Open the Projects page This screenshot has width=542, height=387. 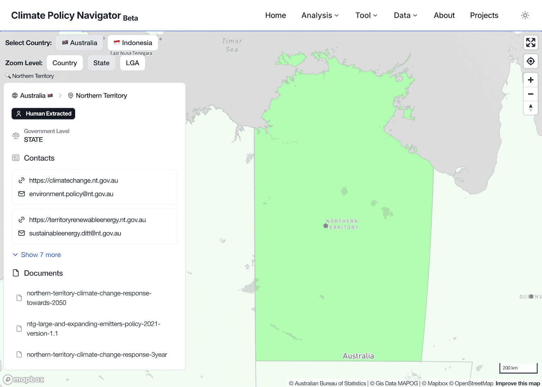point(484,16)
